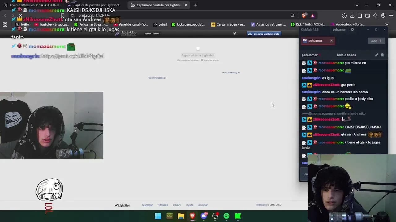Image resolution: width=396 pixels, height=222 pixels.
Task: Open the Pehuamar Stream bookmark
Action: 91,24
